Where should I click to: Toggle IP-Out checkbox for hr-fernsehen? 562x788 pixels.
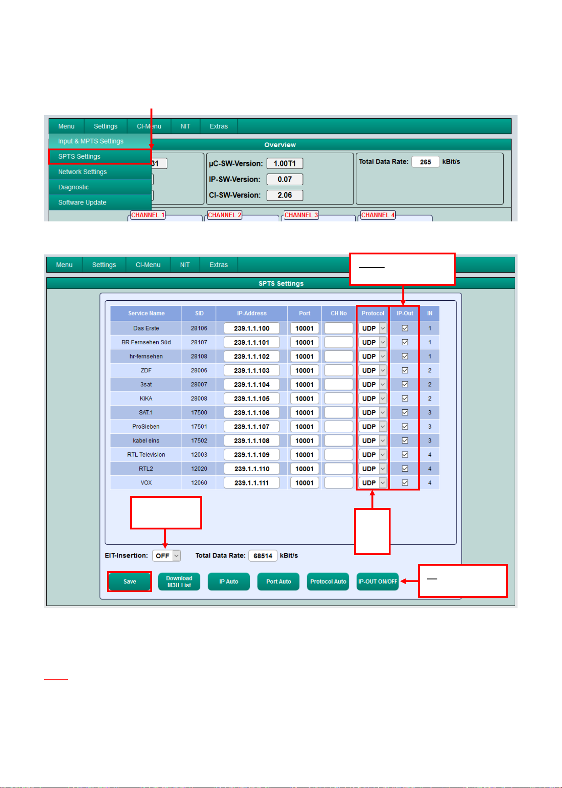pos(405,356)
